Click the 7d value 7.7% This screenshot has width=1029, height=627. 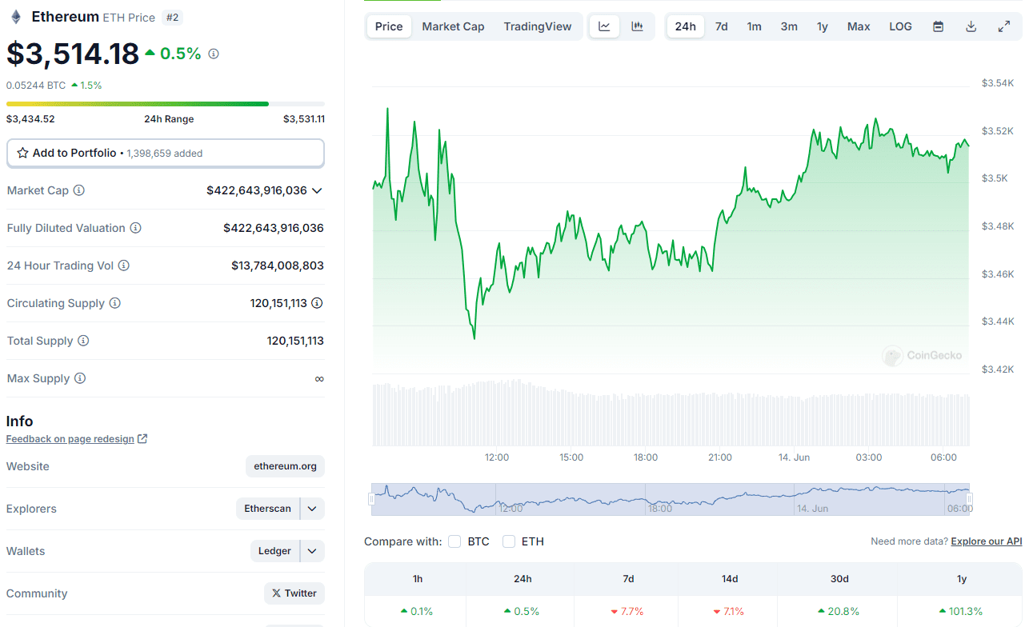(628, 611)
